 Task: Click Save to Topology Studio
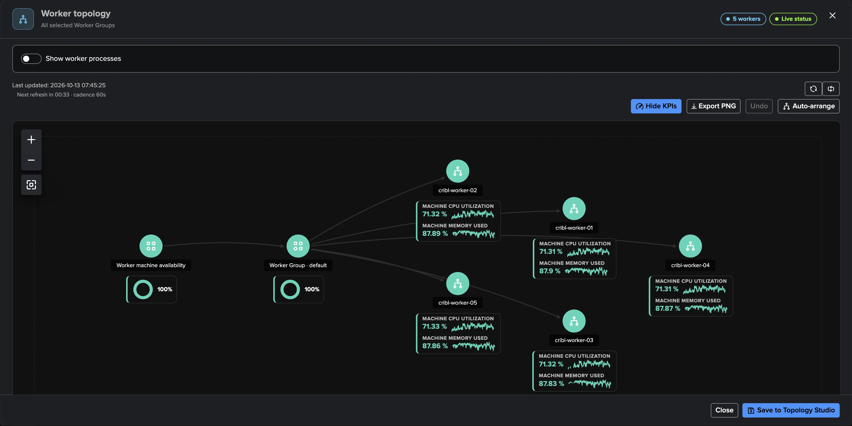[791, 410]
